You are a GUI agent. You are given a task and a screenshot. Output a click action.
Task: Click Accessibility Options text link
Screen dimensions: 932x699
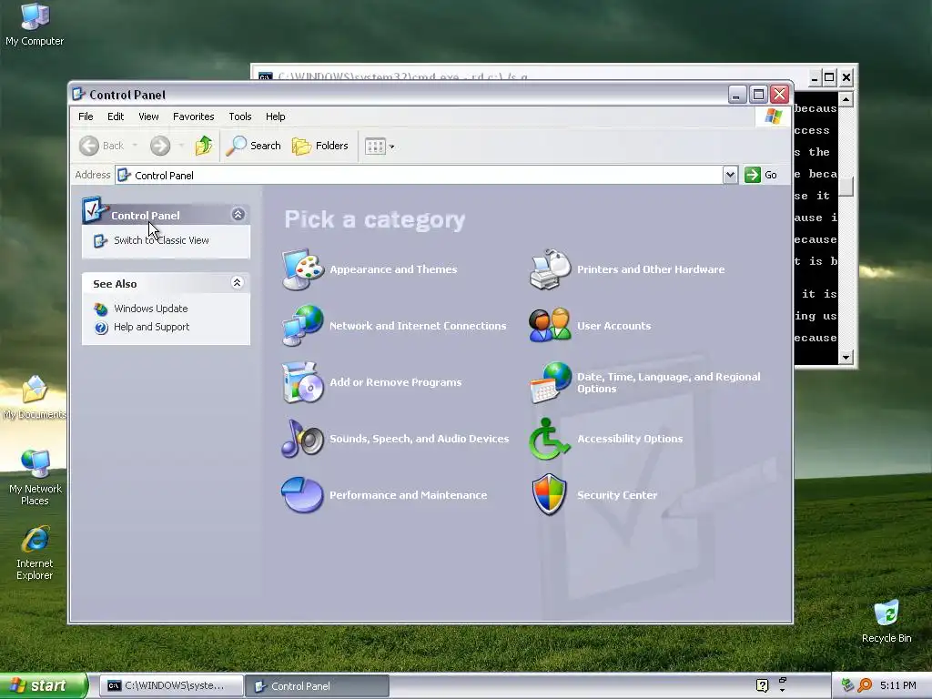[x=630, y=439]
